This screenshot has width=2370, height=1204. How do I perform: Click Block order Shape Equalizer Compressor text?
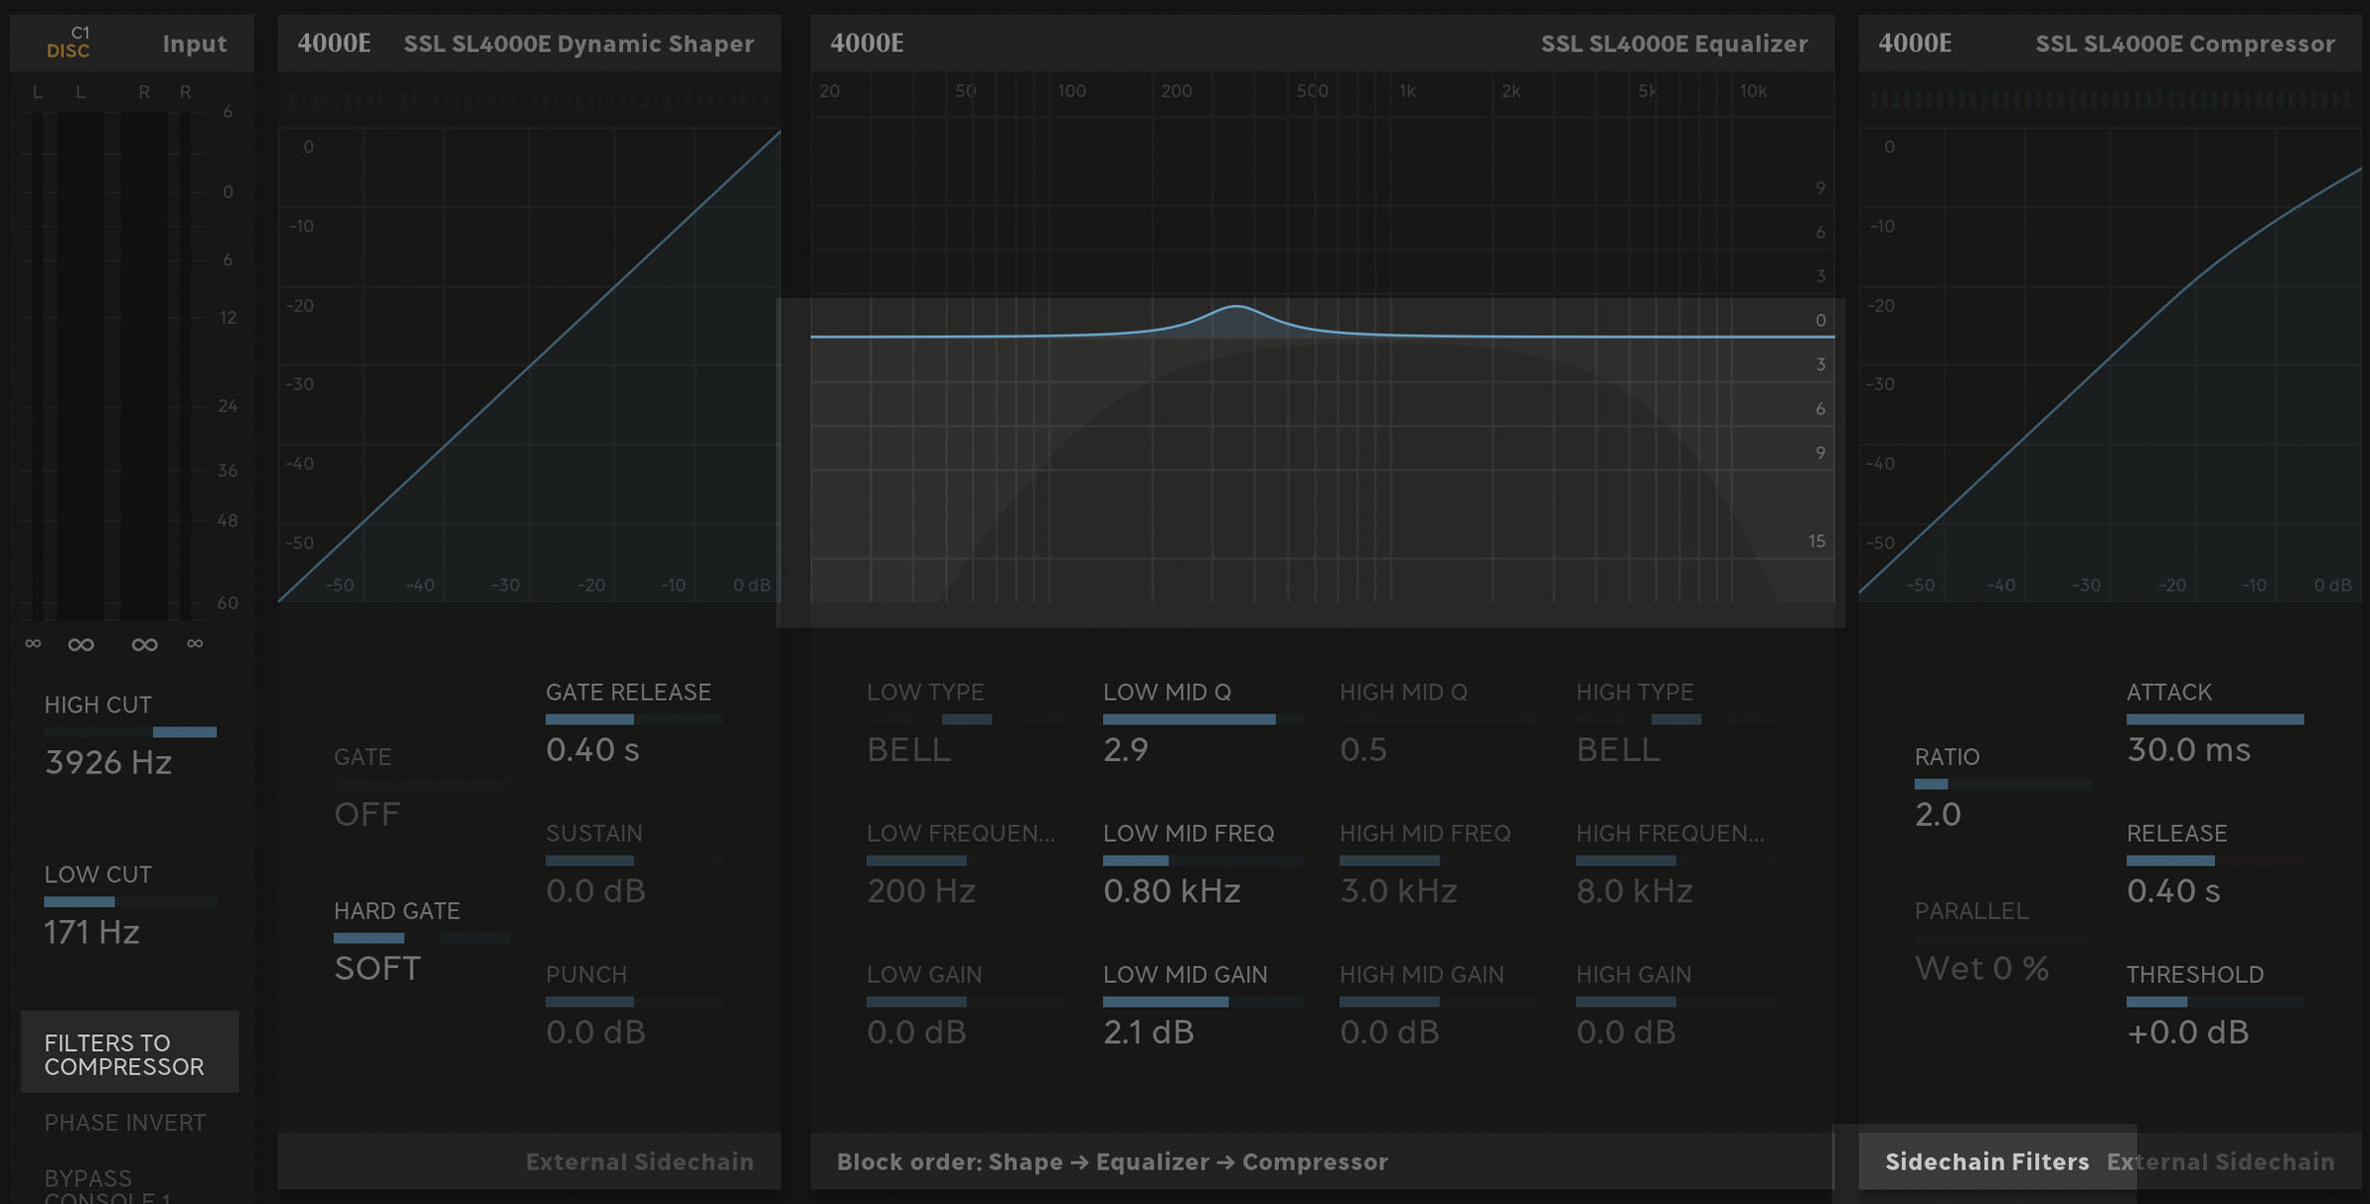(x=1111, y=1162)
